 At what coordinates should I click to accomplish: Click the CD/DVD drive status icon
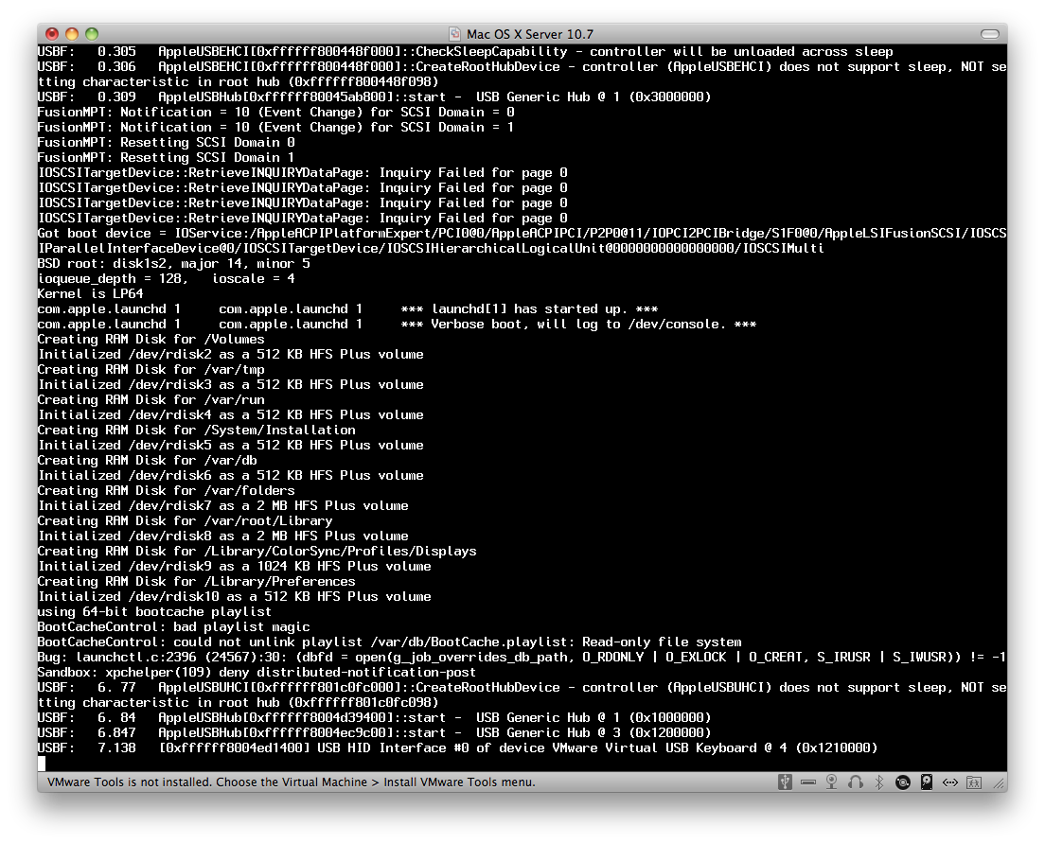point(903,782)
